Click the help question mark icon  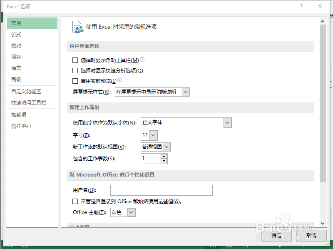click(x=301, y=6)
